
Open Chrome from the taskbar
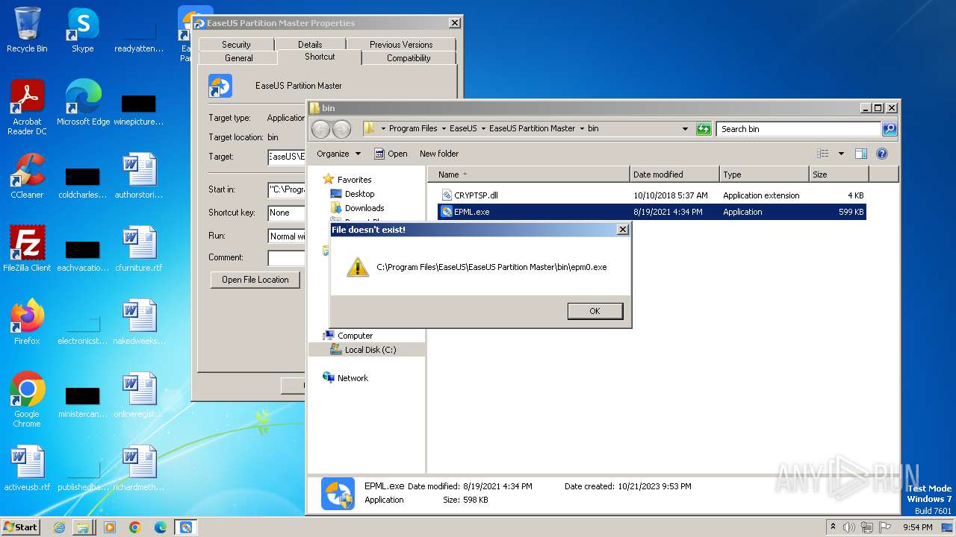point(134,527)
